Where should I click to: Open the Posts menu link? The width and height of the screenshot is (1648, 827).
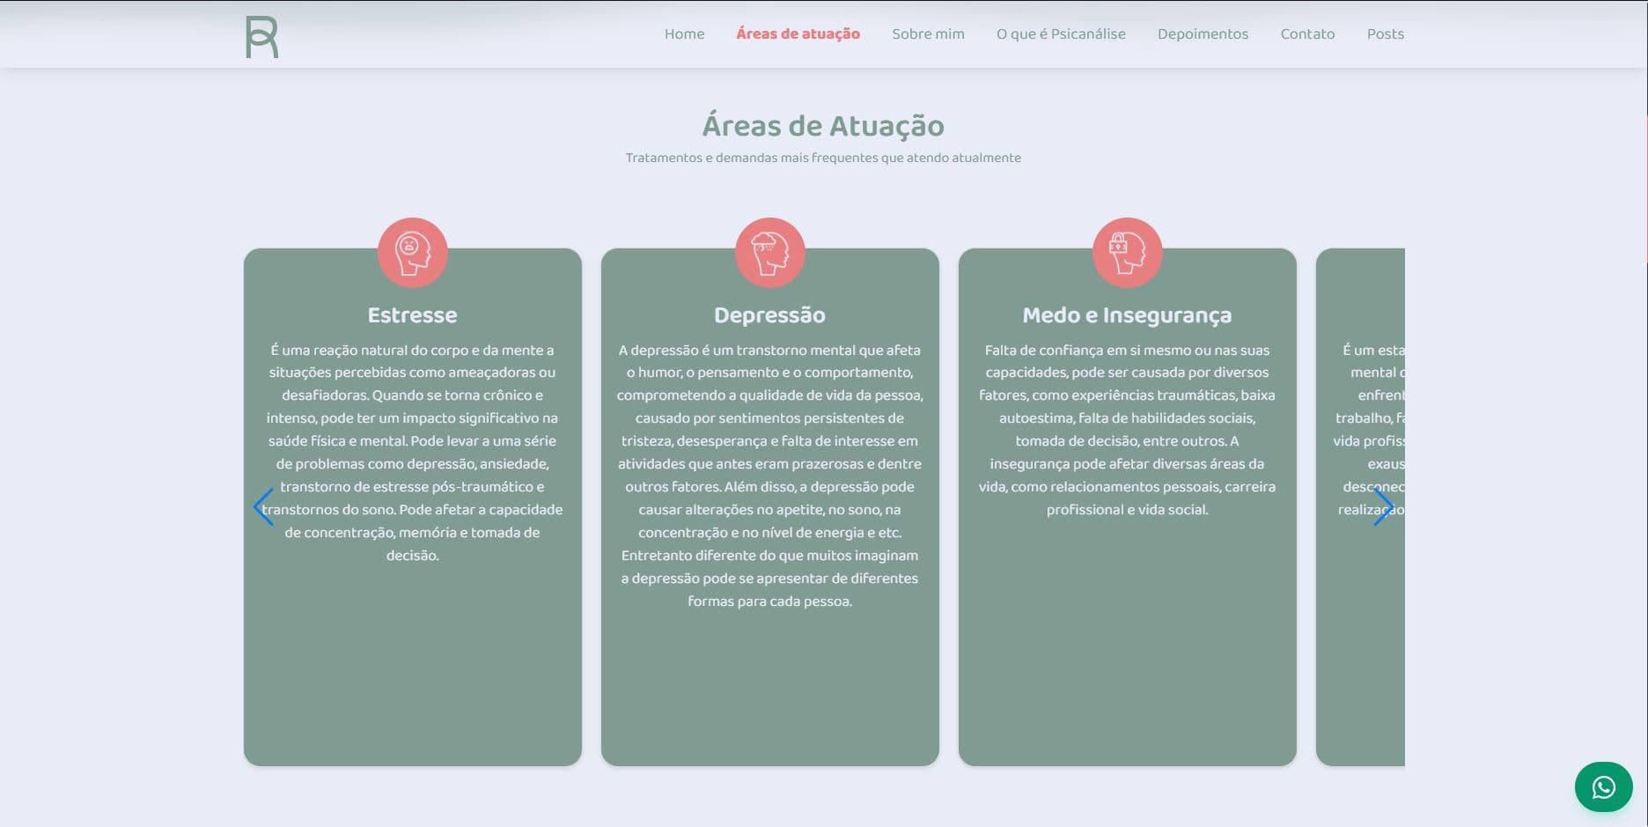(x=1385, y=34)
